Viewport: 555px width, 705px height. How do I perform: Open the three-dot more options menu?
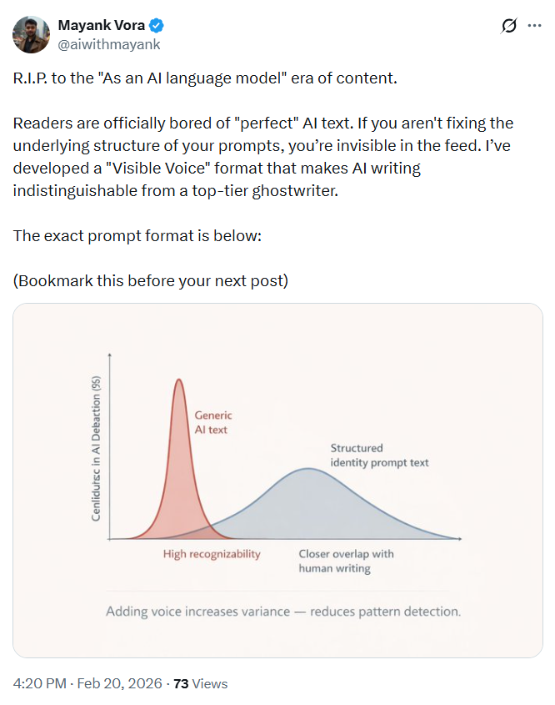[535, 26]
